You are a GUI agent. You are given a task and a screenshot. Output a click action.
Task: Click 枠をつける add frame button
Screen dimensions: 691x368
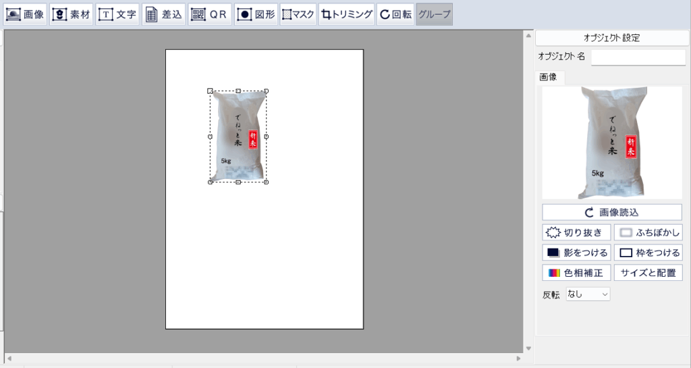[x=648, y=253]
